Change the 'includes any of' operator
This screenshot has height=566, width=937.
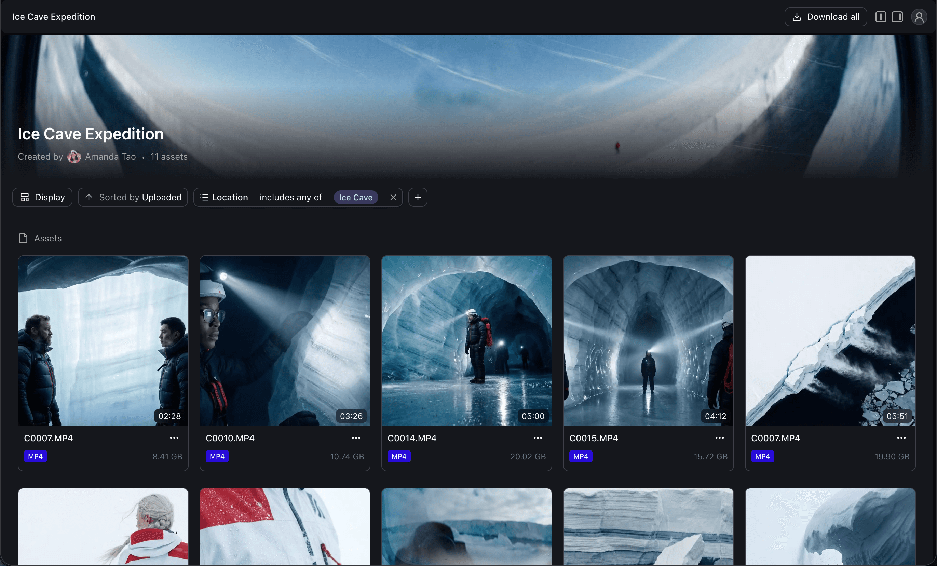(290, 197)
